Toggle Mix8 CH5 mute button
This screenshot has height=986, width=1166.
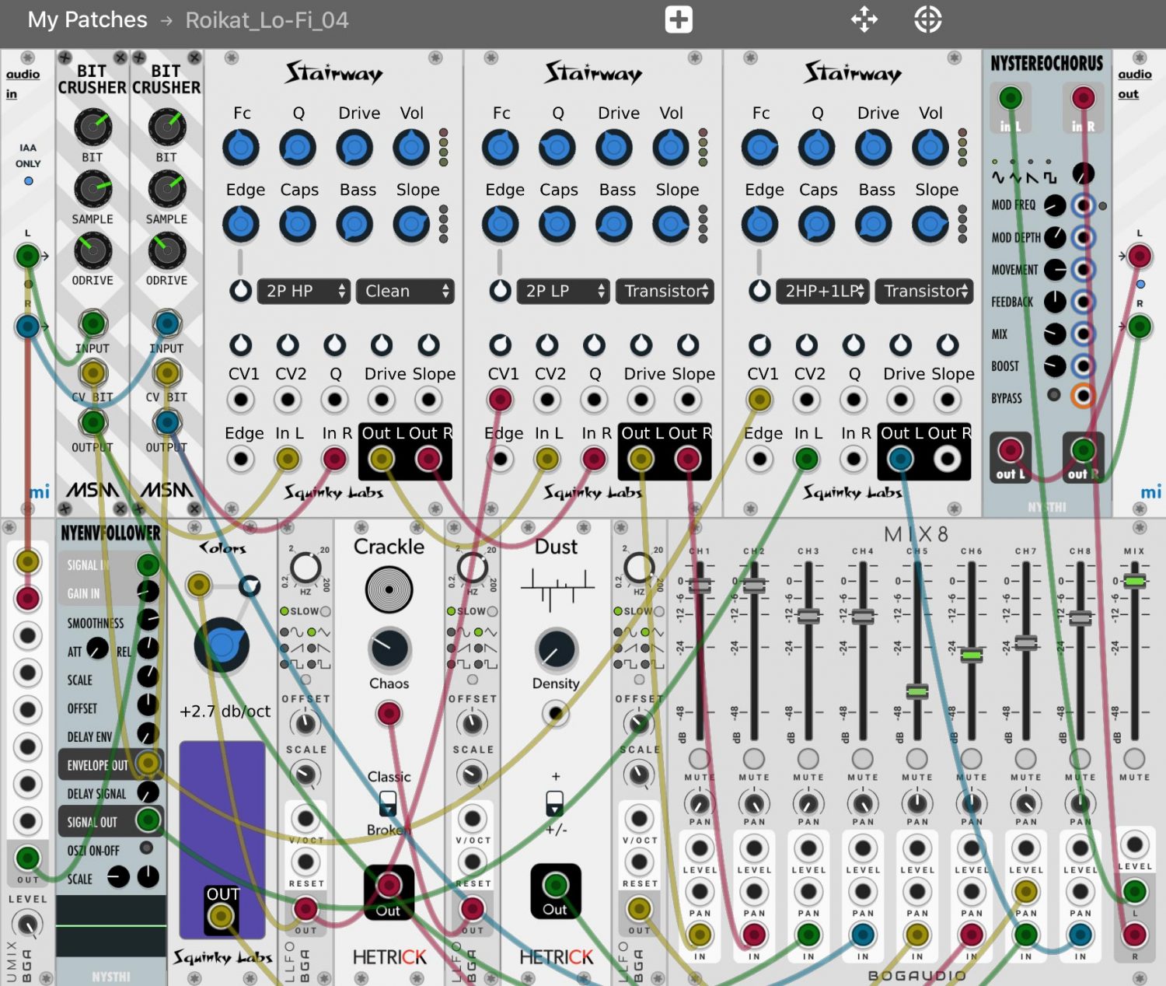coord(917,758)
